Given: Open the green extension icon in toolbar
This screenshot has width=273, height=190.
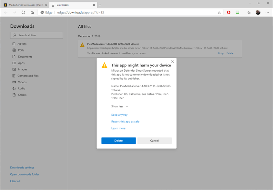Looking at the screenshot, I should tap(237, 12).
